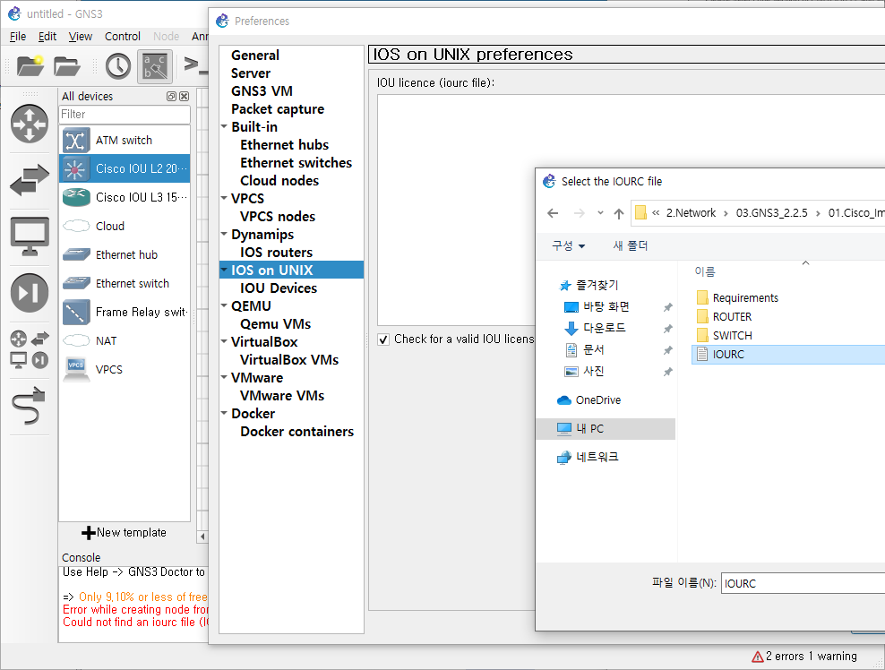Open the Edit menu
The image size is (885, 670).
coord(47,36)
